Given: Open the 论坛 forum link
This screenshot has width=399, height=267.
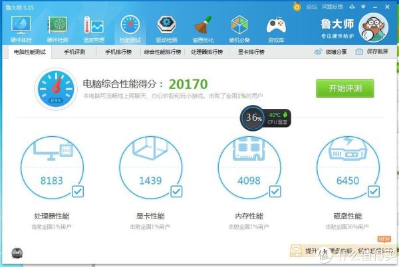Looking at the screenshot, I should click(311, 7).
